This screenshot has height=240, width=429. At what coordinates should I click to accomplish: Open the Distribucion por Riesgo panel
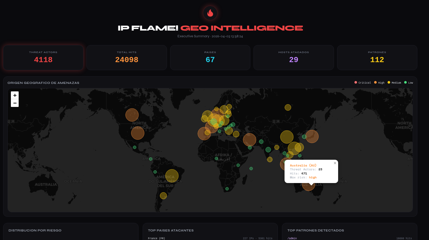(35, 230)
